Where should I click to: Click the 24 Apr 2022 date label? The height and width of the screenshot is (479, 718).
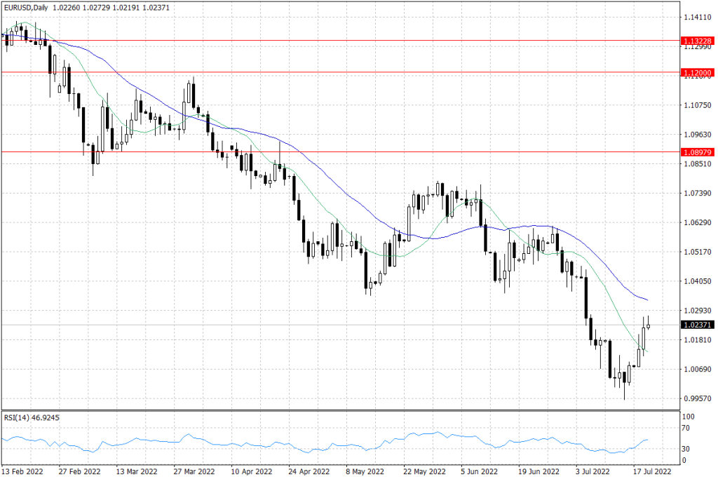coord(309,471)
